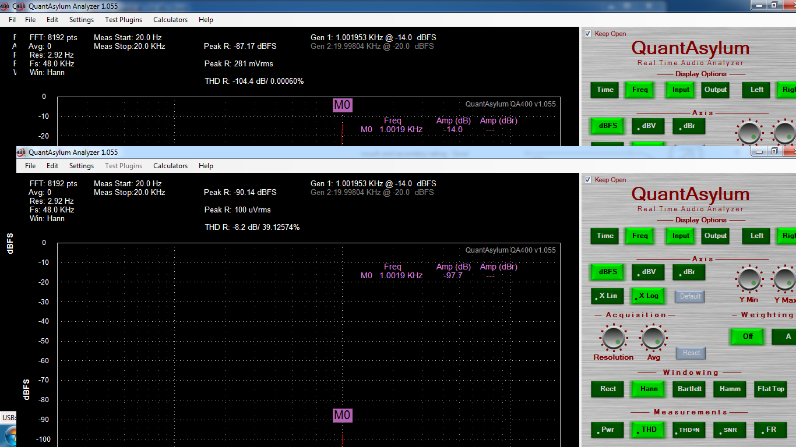The height and width of the screenshot is (447, 796).
Task: Click the Avg knob
Action: click(x=653, y=338)
